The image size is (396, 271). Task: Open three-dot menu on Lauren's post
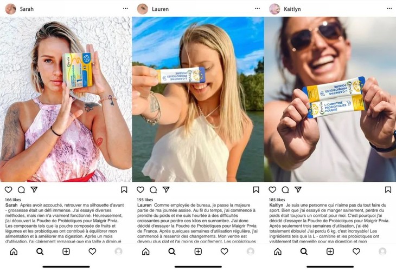coord(257,9)
